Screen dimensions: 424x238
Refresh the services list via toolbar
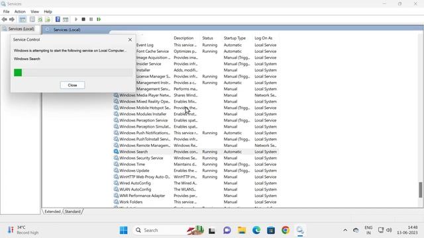click(x=40, y=19)
